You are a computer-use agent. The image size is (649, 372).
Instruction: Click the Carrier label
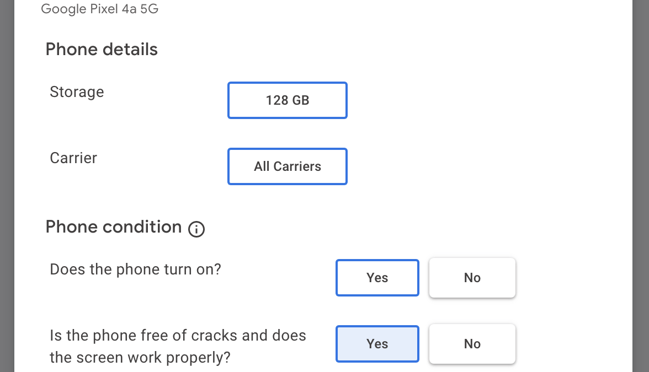tap(73, 158)
